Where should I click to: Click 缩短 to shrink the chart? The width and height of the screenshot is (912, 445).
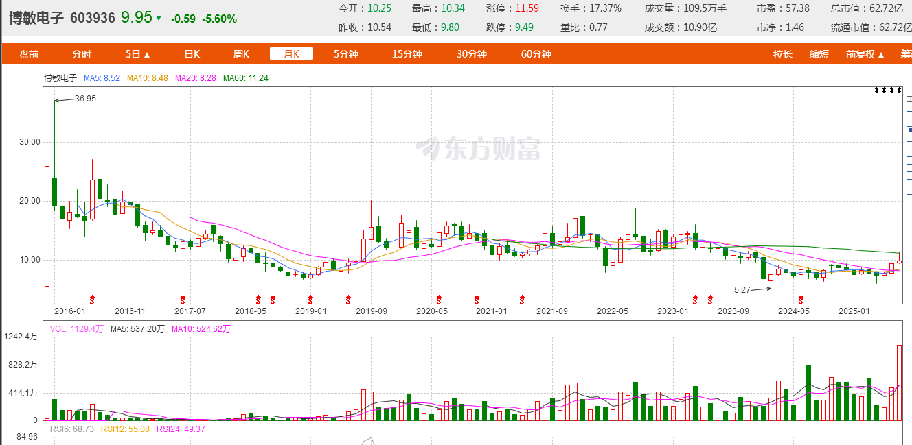coord(819,54)
